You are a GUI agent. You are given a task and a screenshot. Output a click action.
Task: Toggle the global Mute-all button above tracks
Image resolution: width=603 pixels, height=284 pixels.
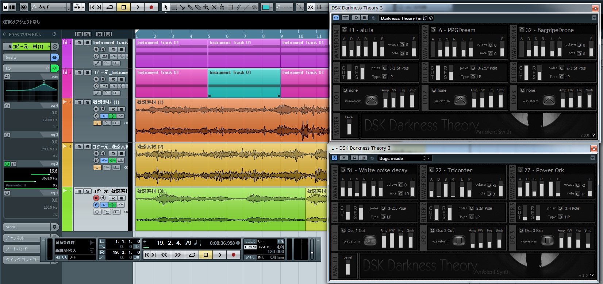[x=79, y=34]
